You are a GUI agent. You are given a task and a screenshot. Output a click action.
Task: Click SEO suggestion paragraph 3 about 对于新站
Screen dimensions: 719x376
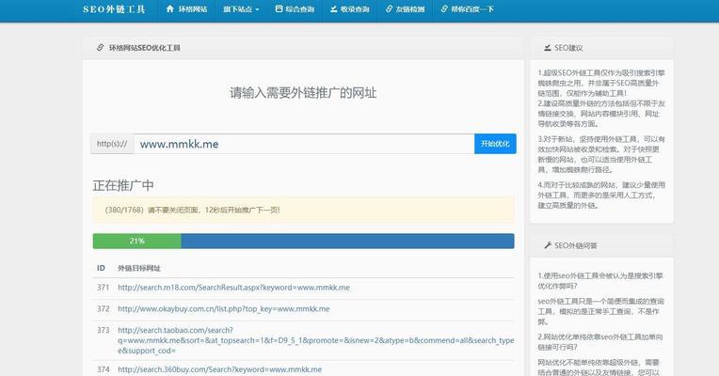pyautogui.click(x=601, y=154)
